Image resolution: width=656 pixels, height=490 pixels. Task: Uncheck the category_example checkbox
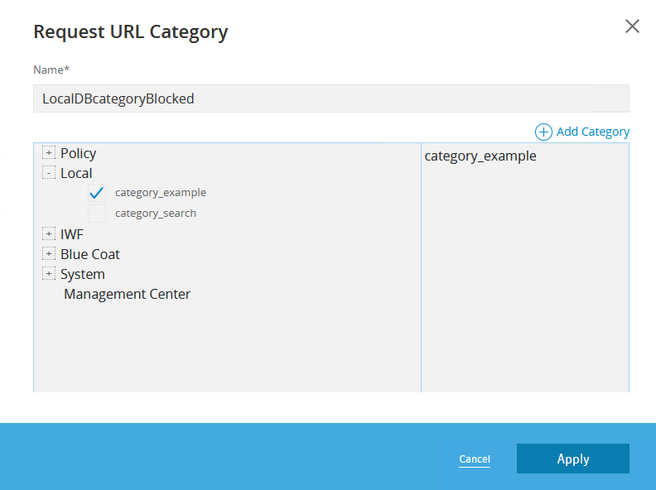97,193
